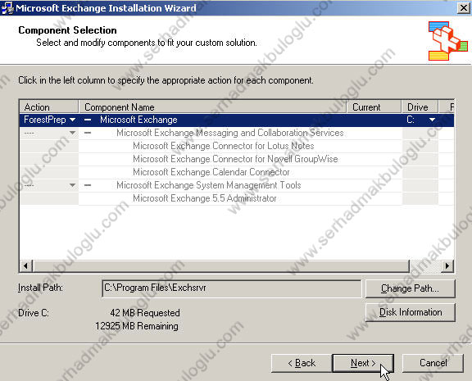Go back with the Back button
The height and width of the screenshot is (381, 472).
coord(302,363)
